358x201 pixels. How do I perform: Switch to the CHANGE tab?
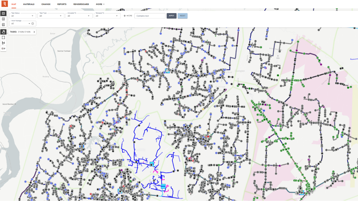point(46,4)
